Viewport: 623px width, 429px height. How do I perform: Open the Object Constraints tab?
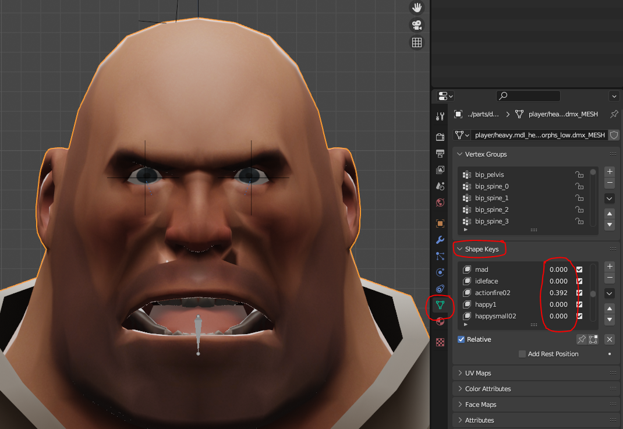(440, 289)
